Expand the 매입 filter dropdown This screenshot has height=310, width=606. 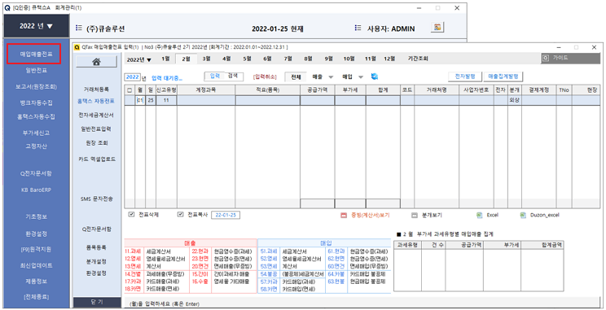point(361,77)
